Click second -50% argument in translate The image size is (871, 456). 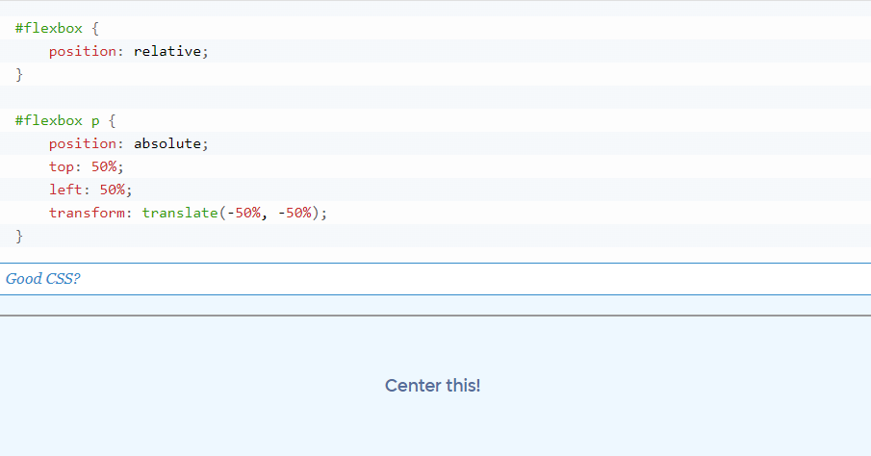[295, 213]
